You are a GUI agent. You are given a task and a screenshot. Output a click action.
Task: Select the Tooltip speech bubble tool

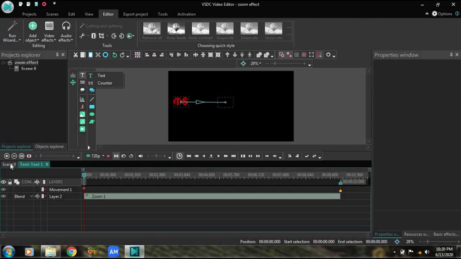pos(82,90)
